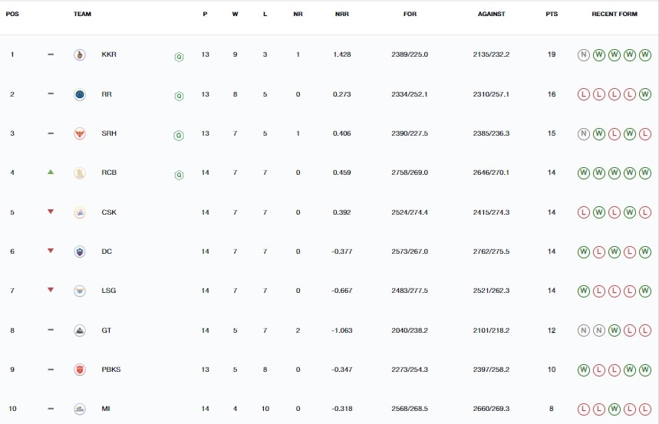Viewport: 659px width, 424px height.
Task: Click the first W form badge for LSG
Action: click(583, 291)
